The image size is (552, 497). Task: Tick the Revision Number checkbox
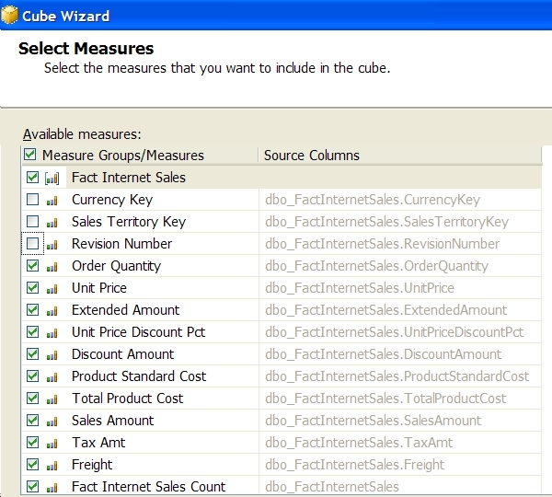click(32, 243)
